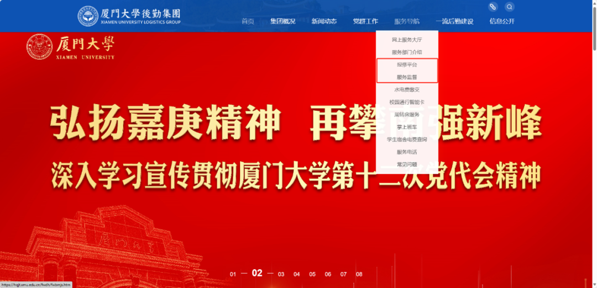Choose 服务监督 in the service menu
Image resolution: width=597 pixels, height=288 pixels.
pyautogui.click(x=407, y=77)
